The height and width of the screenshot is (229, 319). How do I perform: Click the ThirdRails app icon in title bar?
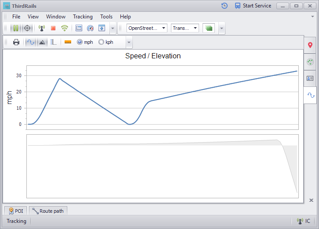[x=7, y=6]
